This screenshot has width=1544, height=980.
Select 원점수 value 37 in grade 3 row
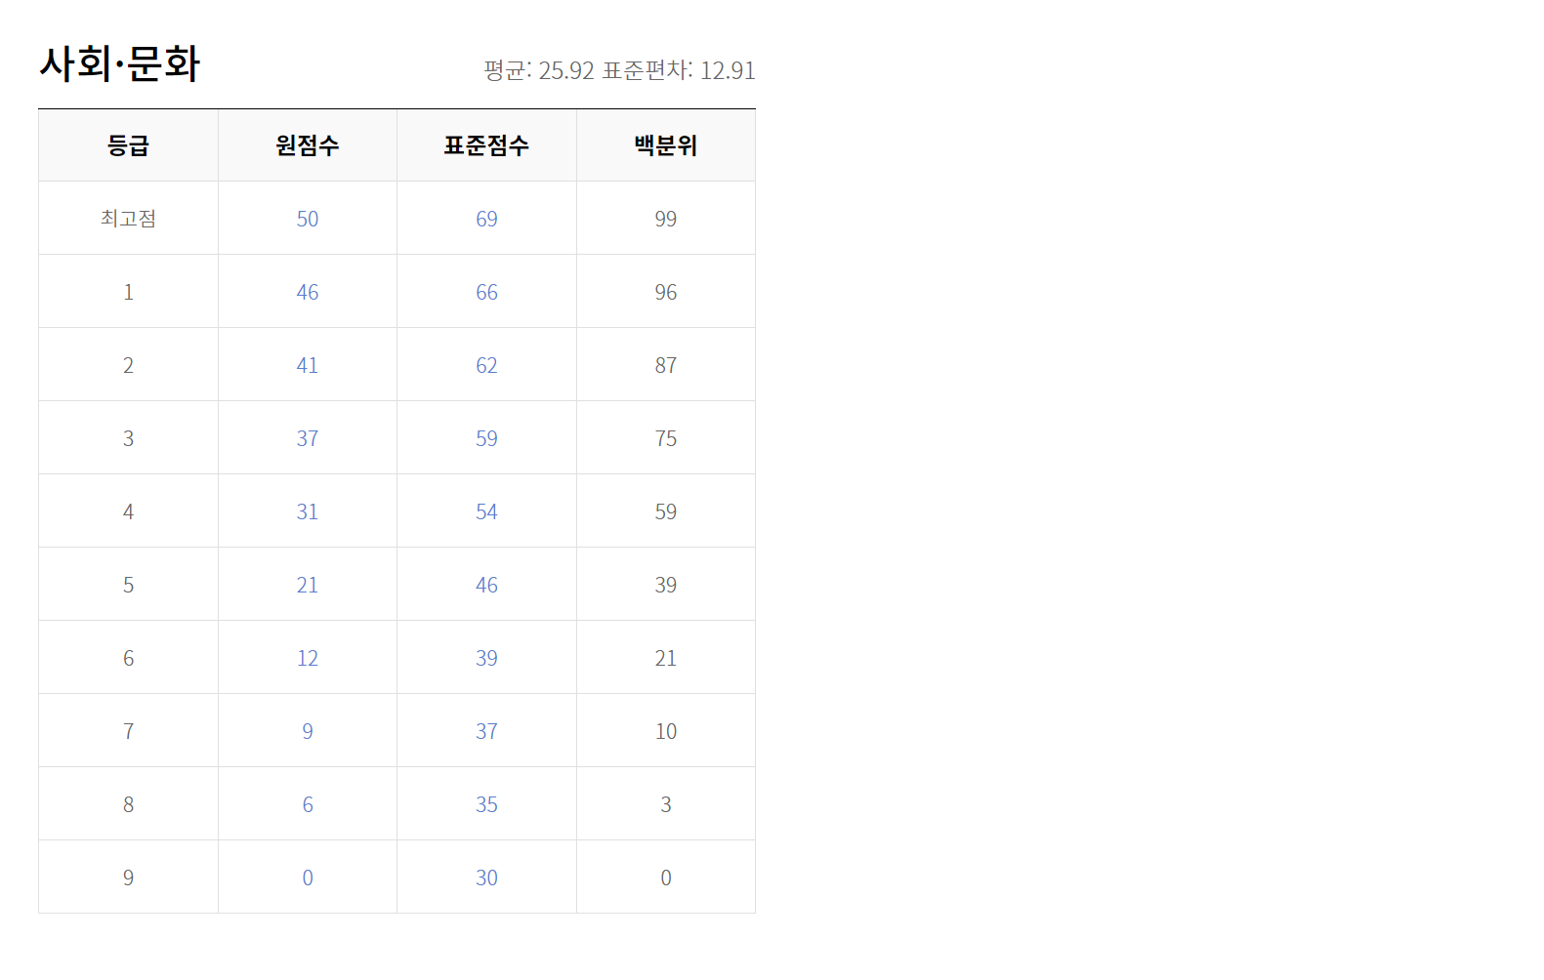pos(308,438)
